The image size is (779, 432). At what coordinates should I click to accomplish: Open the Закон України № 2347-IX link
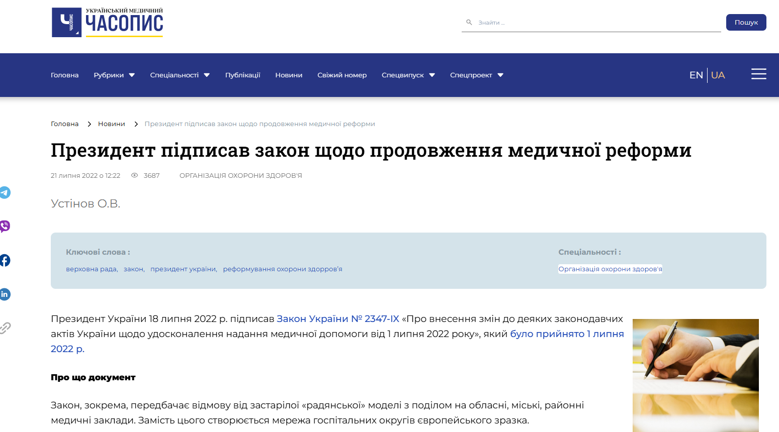pyautogui.click(x=338, y=318)
